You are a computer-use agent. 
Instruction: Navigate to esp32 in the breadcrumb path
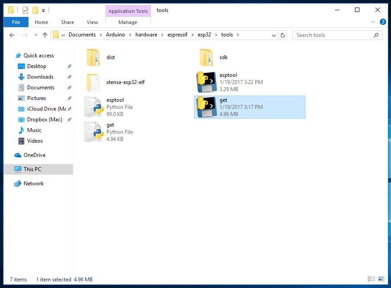coord(204,34)
